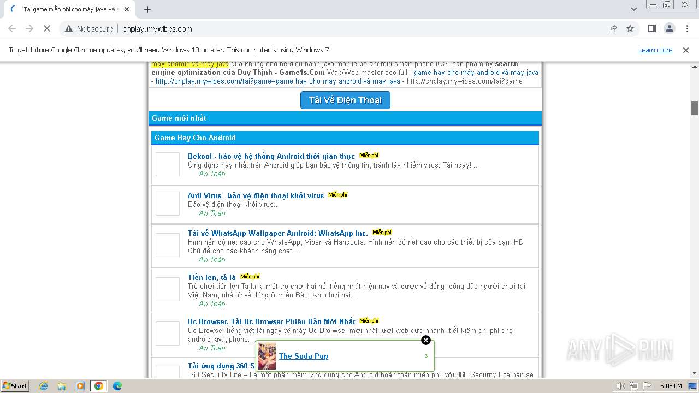699x393 pixels.
Task: Click the page vertical scrollbar thumb
Action: (x=695, y=108)
